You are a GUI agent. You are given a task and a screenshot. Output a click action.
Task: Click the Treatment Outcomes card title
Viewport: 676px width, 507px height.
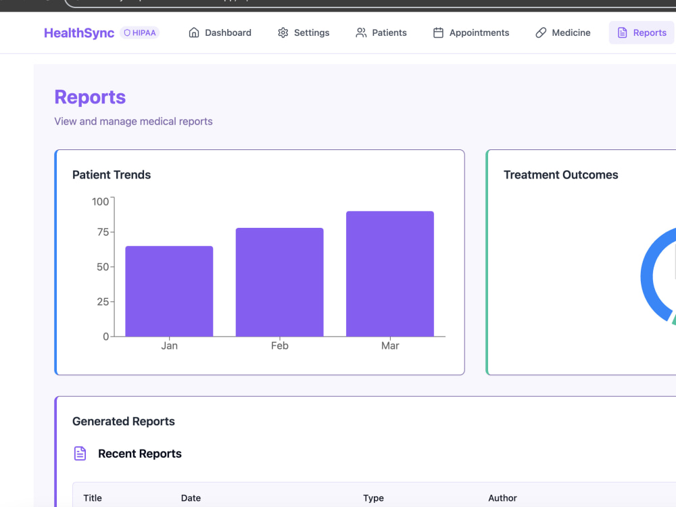(561, 174)
